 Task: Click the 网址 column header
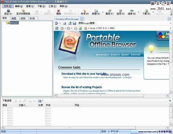(x=121, y=105)
